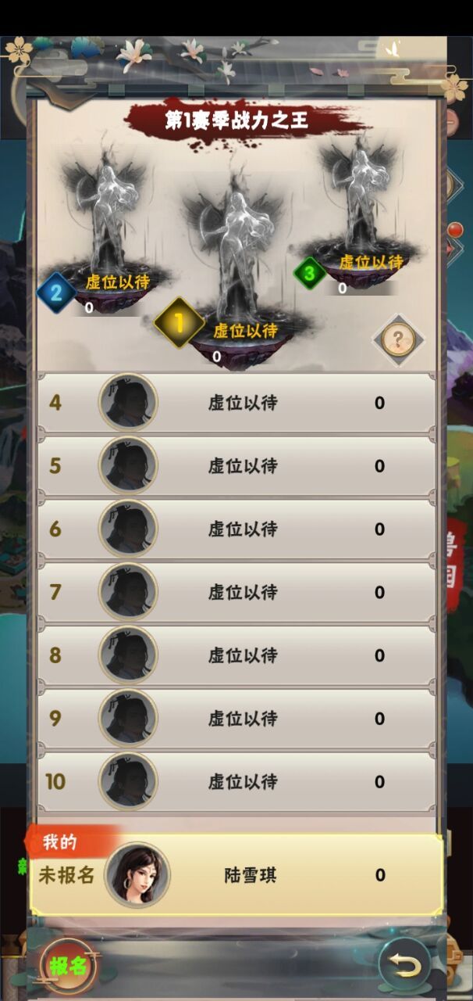Image resolution: width=473 pixels, height=1001 pixels.
Task: Click the round 报名 sign-up button
Action: click(x=68, y=966)
